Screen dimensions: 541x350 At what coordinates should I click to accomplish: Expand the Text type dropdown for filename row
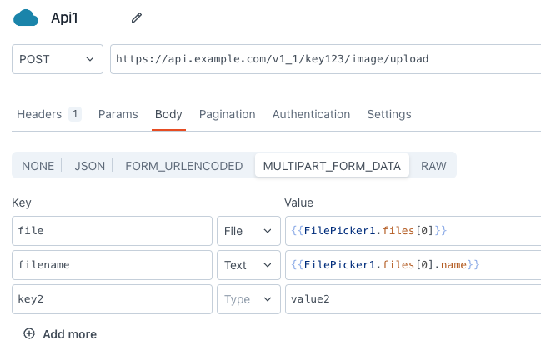[248, 265]
